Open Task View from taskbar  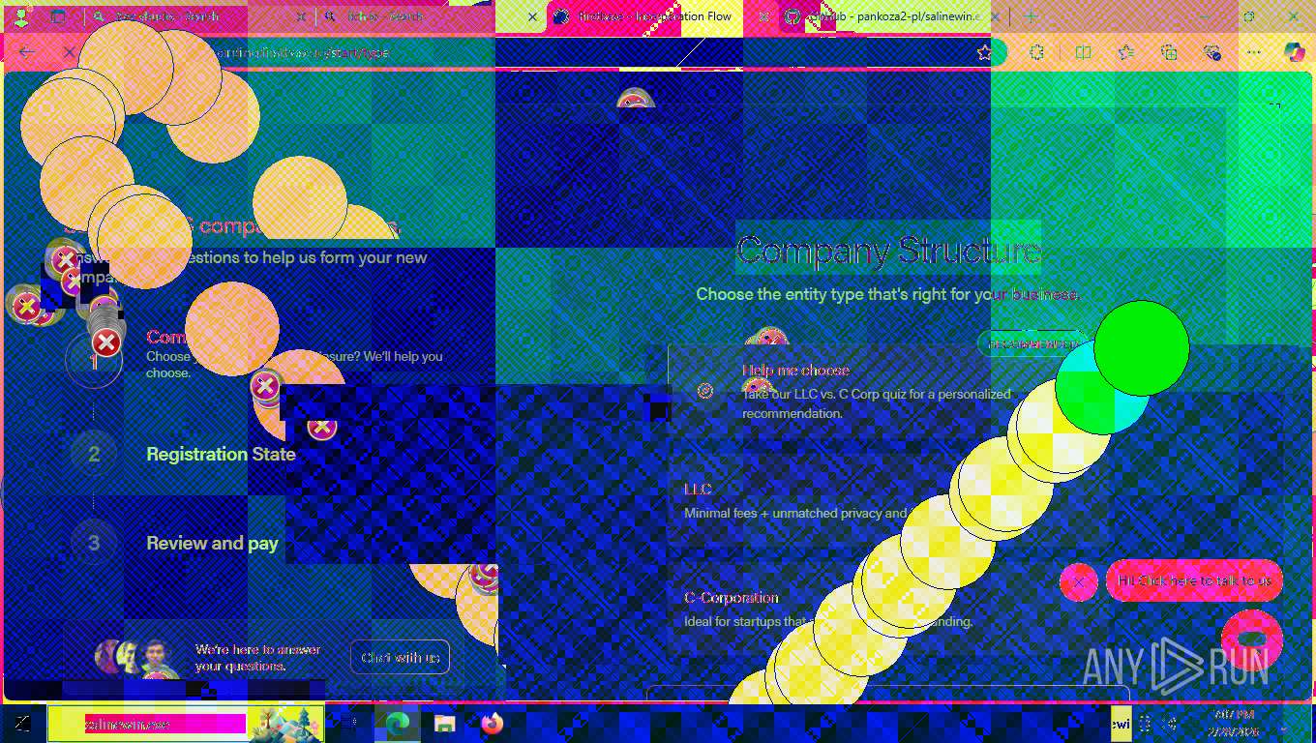pyautogui.click(x=350, y=723)
